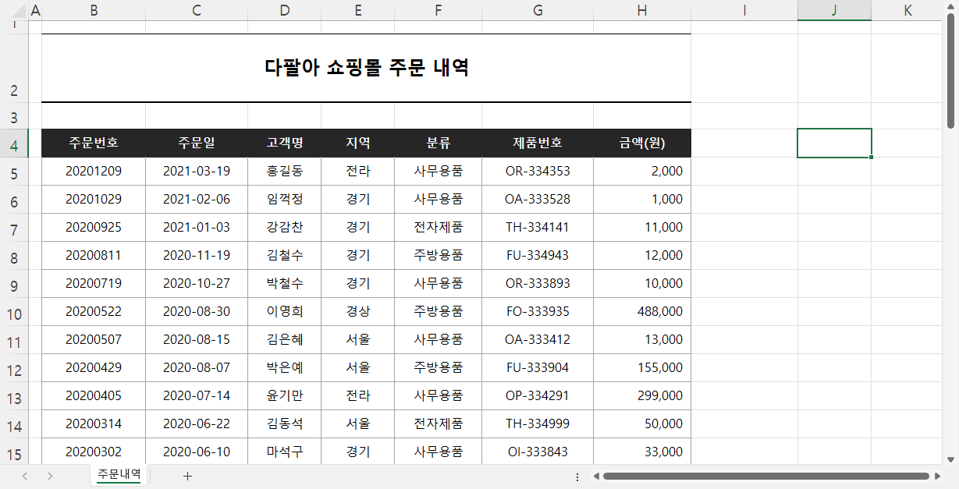The width and height of the screenshot is (959, 489).
Task: Select product number OA-333412
Action: tap(538, 340)
